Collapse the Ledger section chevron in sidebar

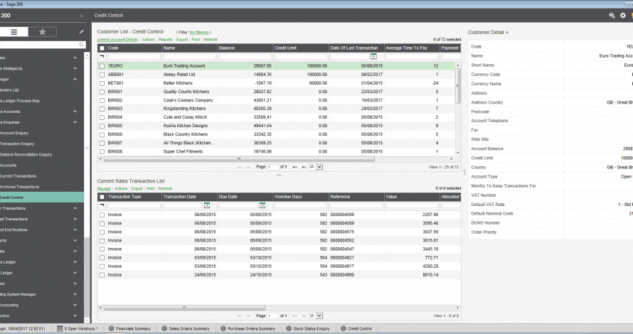coord(75,80)
